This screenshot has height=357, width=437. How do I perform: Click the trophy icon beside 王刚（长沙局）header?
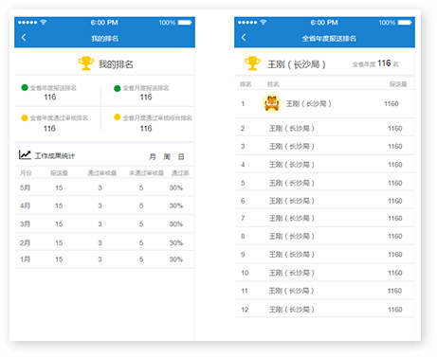(252, 63)
